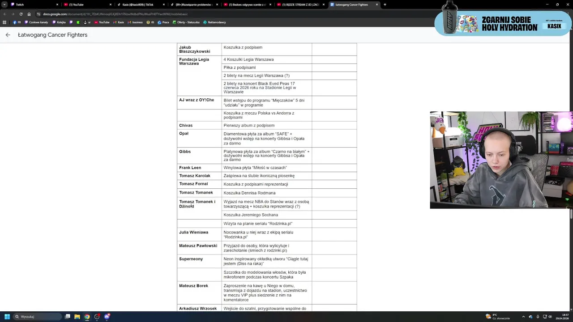Viewport: 573px width, 322px height.
Task: Select the Fundacja Legia Warszawa cell
Action: click(x=199, y=76)
